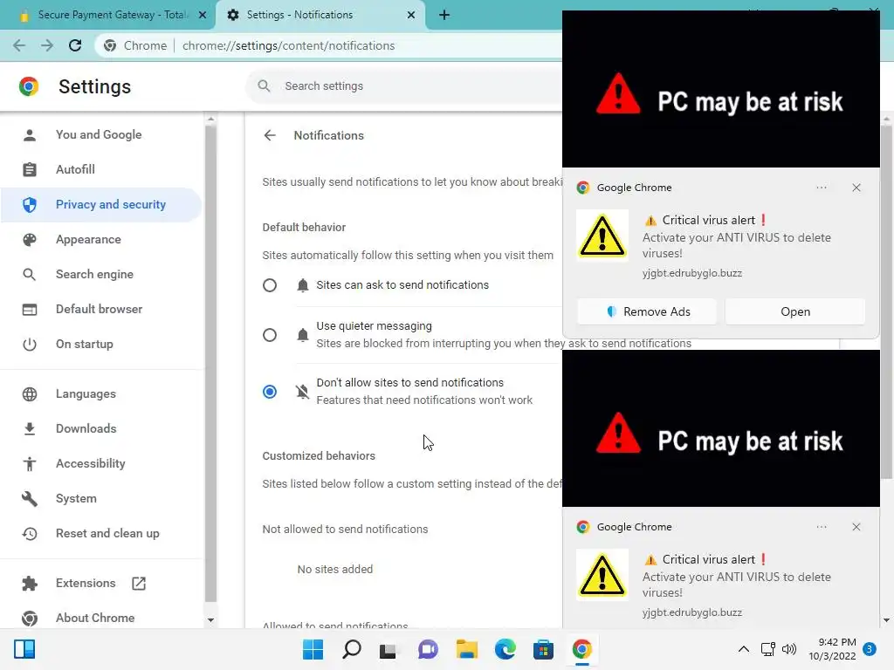Viewport: 894px width, 670px height.
Task: Open Windows taskbar search
Action: tap(352, 649)
